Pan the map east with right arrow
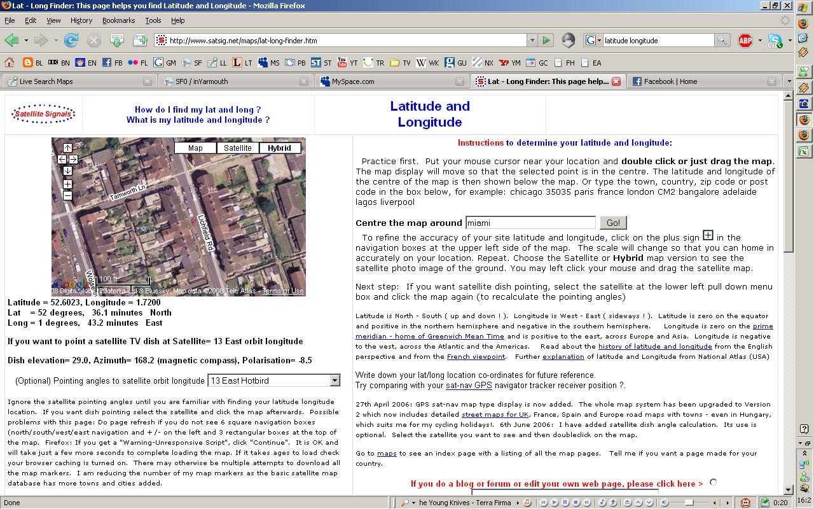Screen dimensions: 814x509 (73, 160)
